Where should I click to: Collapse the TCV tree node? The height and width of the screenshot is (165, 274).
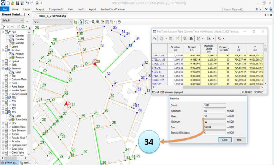tap(3, 112)
